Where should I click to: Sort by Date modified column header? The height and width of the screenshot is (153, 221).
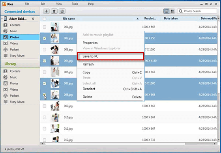tap(209, 19)
